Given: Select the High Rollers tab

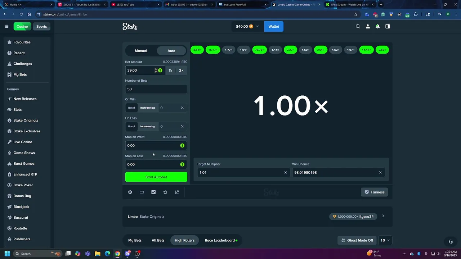Looking at the screenshot, I should 184,240.
